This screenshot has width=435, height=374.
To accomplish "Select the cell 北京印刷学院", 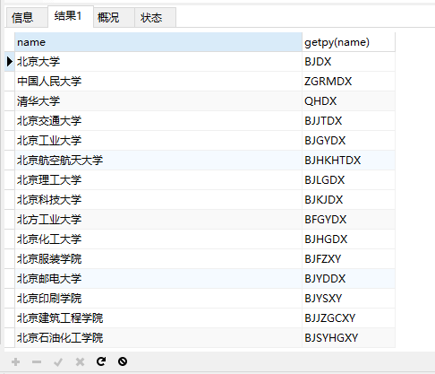I will (158, 299).
